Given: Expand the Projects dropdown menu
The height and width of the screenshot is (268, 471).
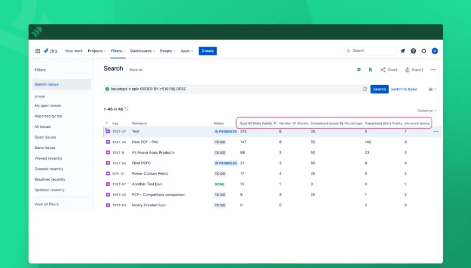Looking at the screenshot, I should pyautogui.click(x=96, y=51).
